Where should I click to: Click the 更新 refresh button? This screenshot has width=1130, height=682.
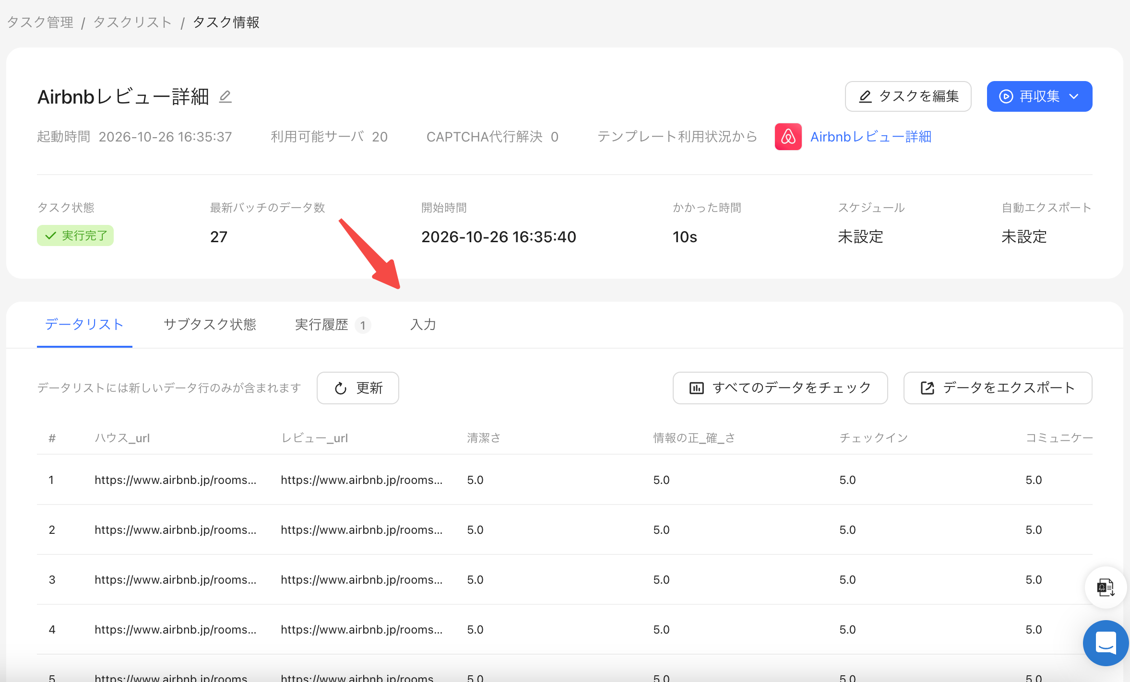pos(358,388)
